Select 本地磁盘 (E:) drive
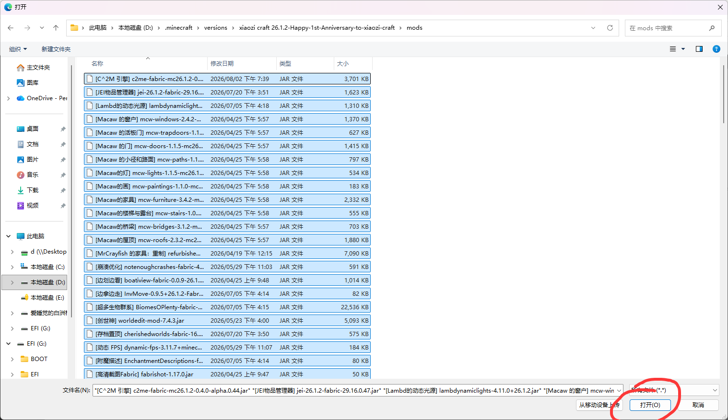The width and height of the screenshot is (728, 420). pos(43,298)
